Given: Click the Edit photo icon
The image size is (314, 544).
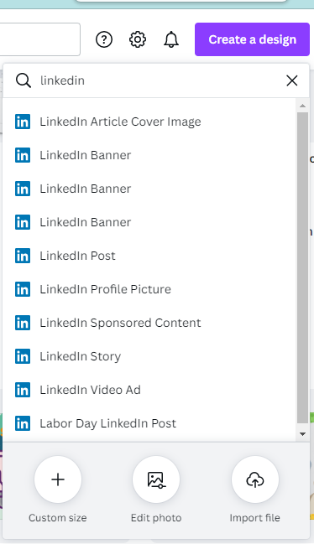Looking at the screenshot, I should pyautogui.click(x=156, y=479).
